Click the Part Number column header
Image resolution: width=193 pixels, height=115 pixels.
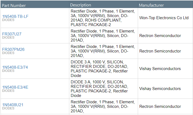(x=14, y=5)
